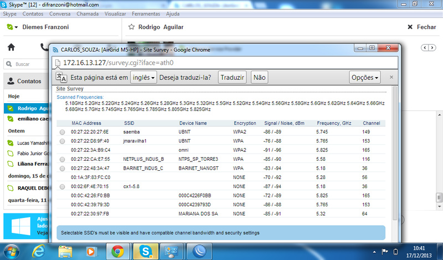Open Windows Media Player from taskbar

[x=91, y=252]
